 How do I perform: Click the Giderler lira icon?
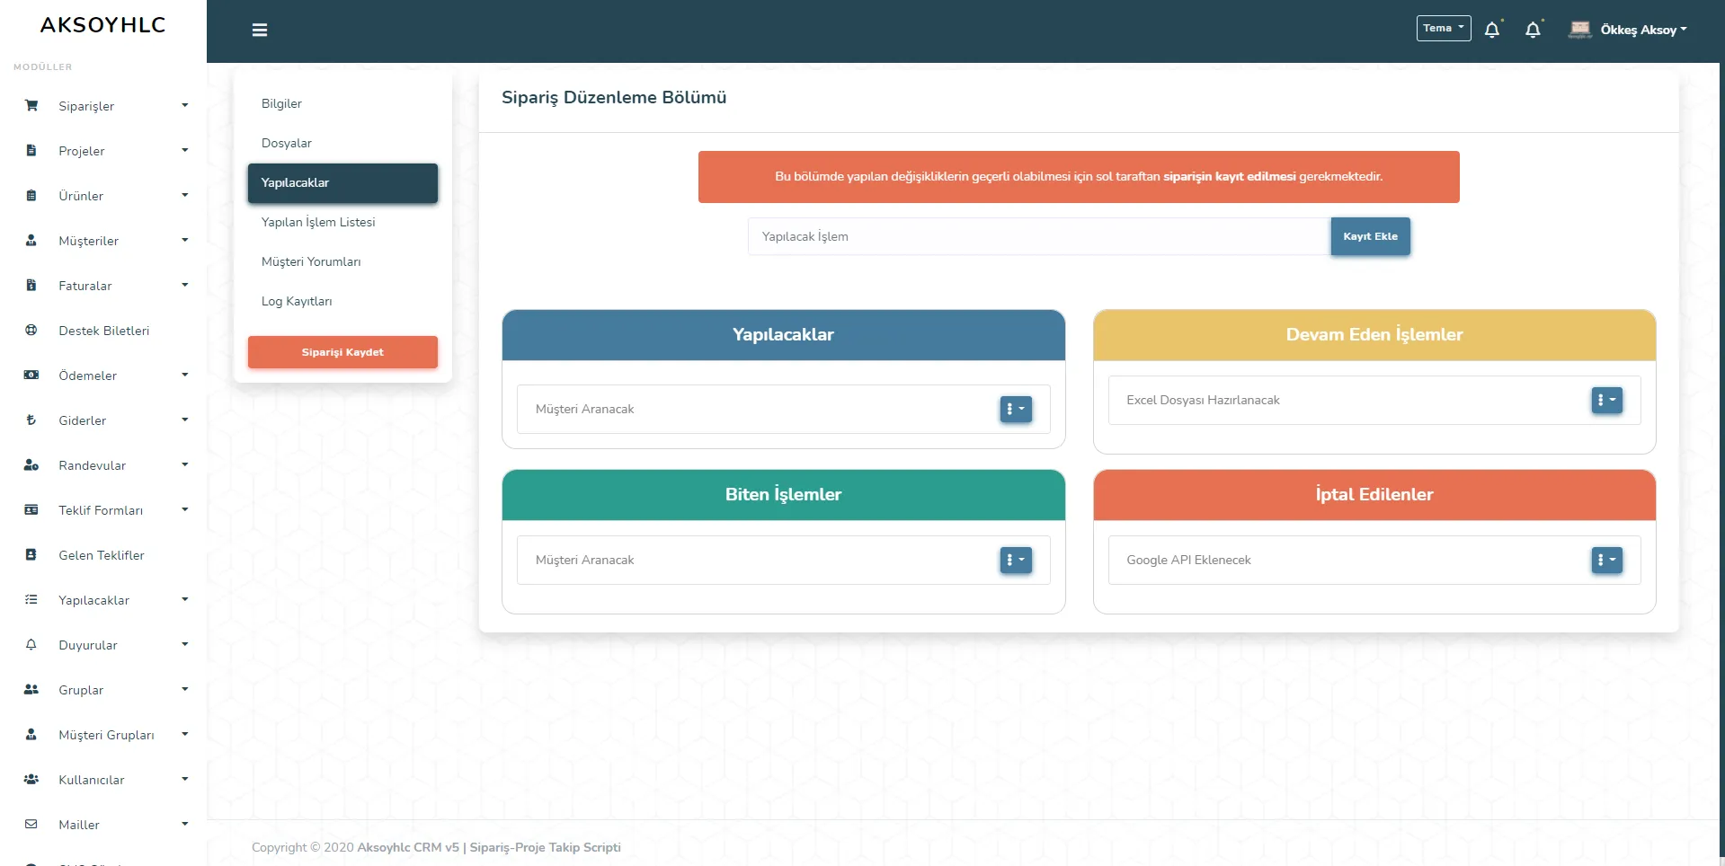[x=31, y=420]
